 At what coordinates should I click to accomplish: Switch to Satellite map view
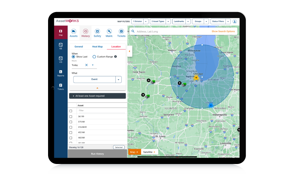point(149,152)
